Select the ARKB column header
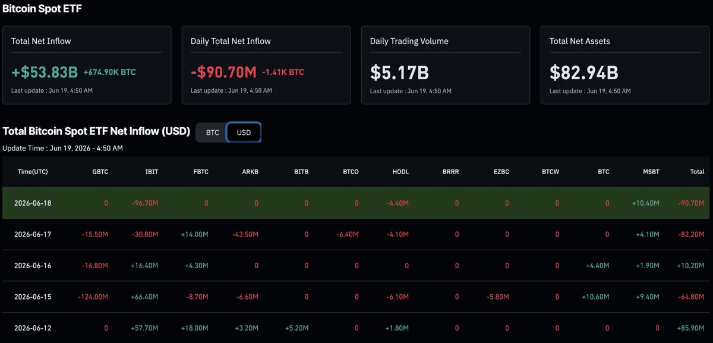This screenshot has width=713, height=343. [250, 172]
